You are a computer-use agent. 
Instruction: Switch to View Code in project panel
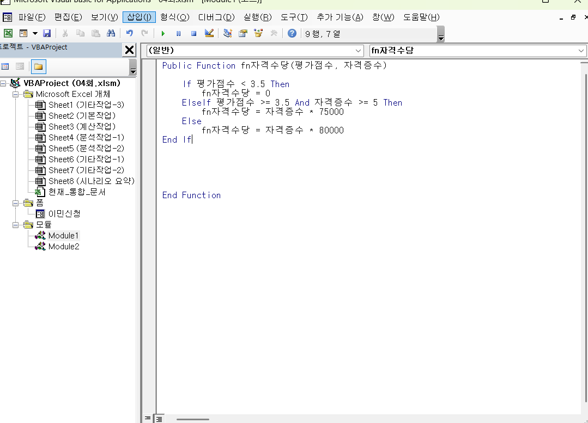[x=5, y=67]
